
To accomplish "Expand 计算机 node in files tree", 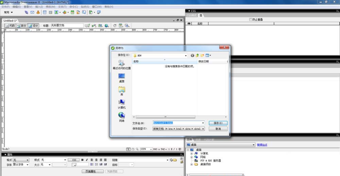I will click(x=191, y=154).
